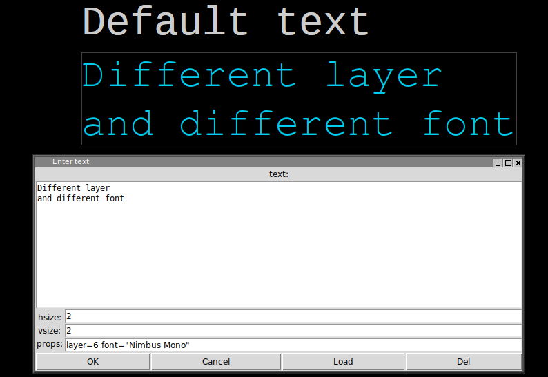The image size is (548, 377).
Task: Click into the vsize value field
Action: 293,331
